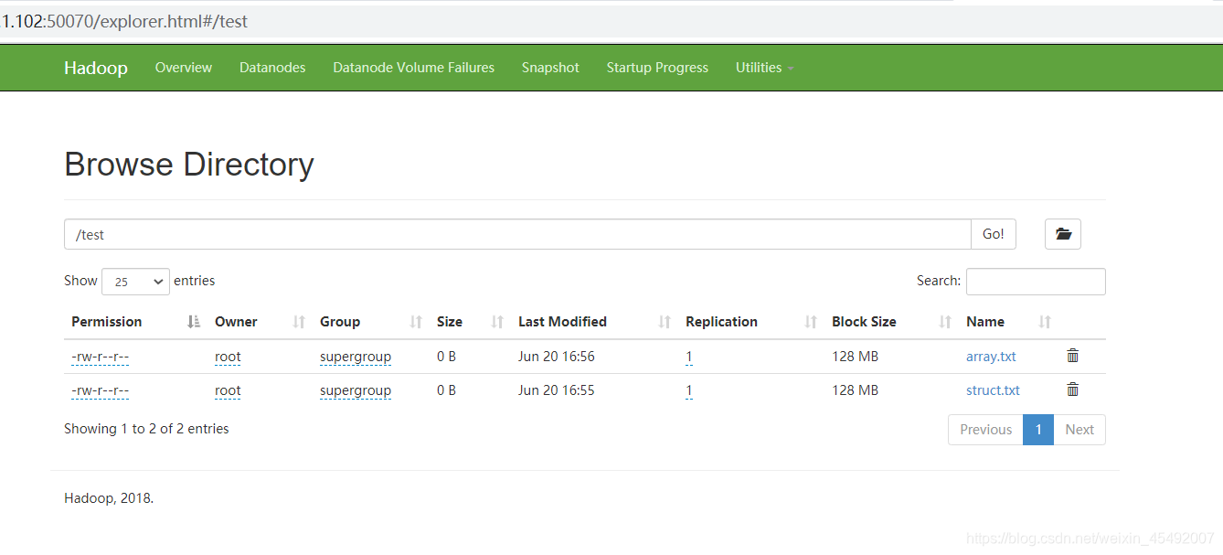
Task: Click the Hadoop brand link
Action: click(x=96, y=68)
